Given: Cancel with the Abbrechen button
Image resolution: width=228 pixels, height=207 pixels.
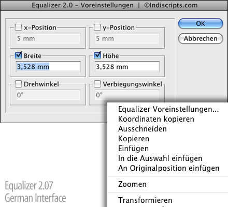Looking at the screenshot, I should (201, 38).
